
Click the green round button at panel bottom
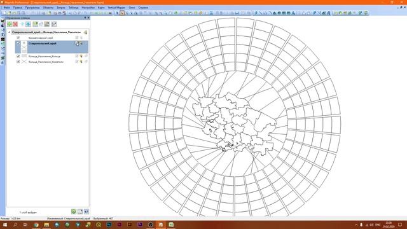point(74,212)
